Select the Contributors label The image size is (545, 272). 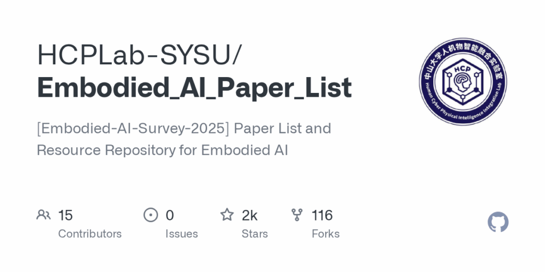click(89, 234)
